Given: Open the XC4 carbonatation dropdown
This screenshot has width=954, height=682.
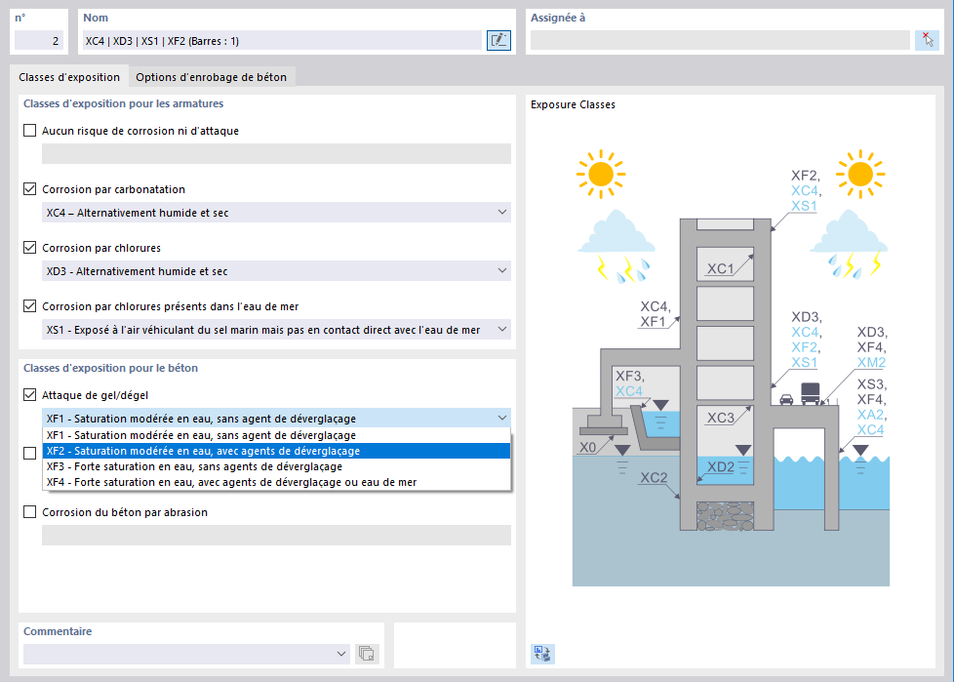Looking at the screenshot, I should (x=276, y=213).
